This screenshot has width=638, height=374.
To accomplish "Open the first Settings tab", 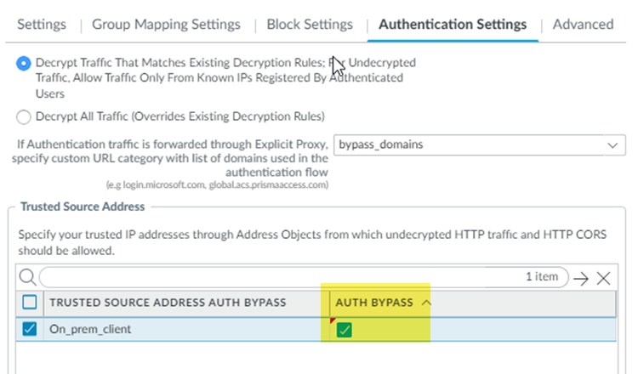I will pos(42,24).
